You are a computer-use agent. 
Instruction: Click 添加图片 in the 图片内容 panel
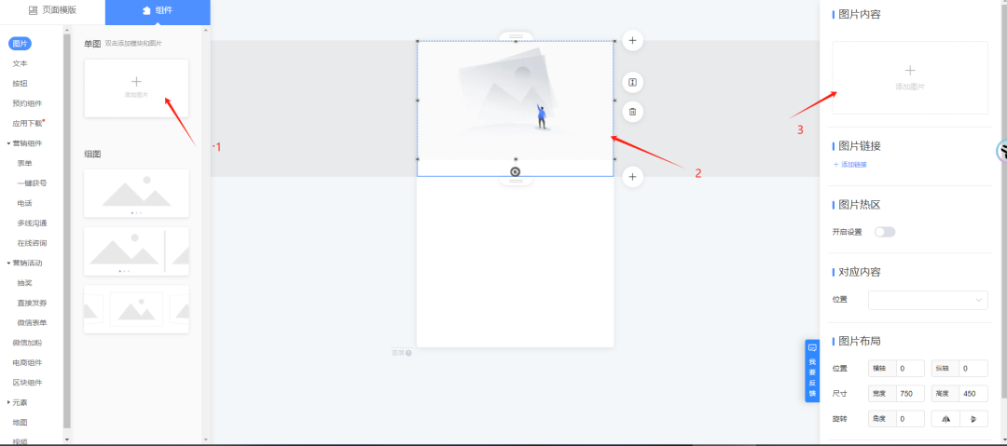point(910,77)
